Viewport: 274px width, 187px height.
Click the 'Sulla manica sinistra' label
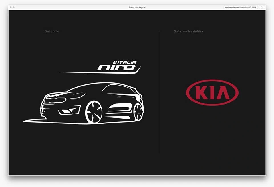(x=188, y=31)
